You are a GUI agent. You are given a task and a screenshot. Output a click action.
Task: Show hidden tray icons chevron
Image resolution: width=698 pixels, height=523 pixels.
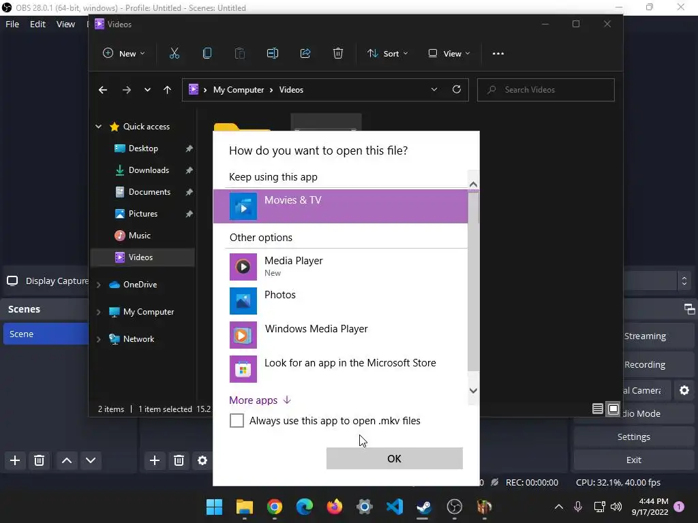pos(559,507)
